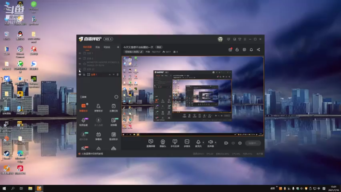The image size is (341, 192).
Task: Switch to the second scene tab
Action: click(98, 47)
